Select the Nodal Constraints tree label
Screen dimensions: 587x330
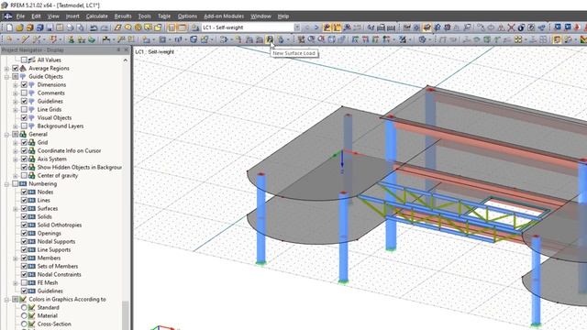59,274
